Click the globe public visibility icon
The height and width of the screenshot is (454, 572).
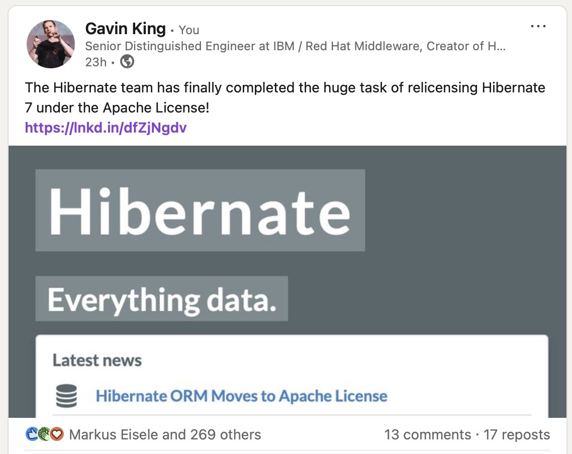127,61
